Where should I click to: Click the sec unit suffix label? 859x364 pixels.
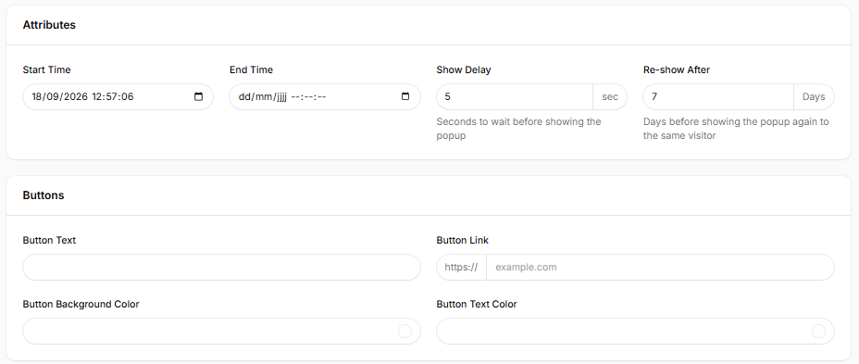point(610,97)
